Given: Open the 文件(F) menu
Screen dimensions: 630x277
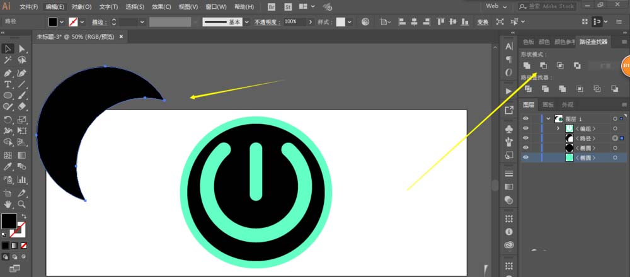Looking at the screenshot, I should tap(28, 7).
